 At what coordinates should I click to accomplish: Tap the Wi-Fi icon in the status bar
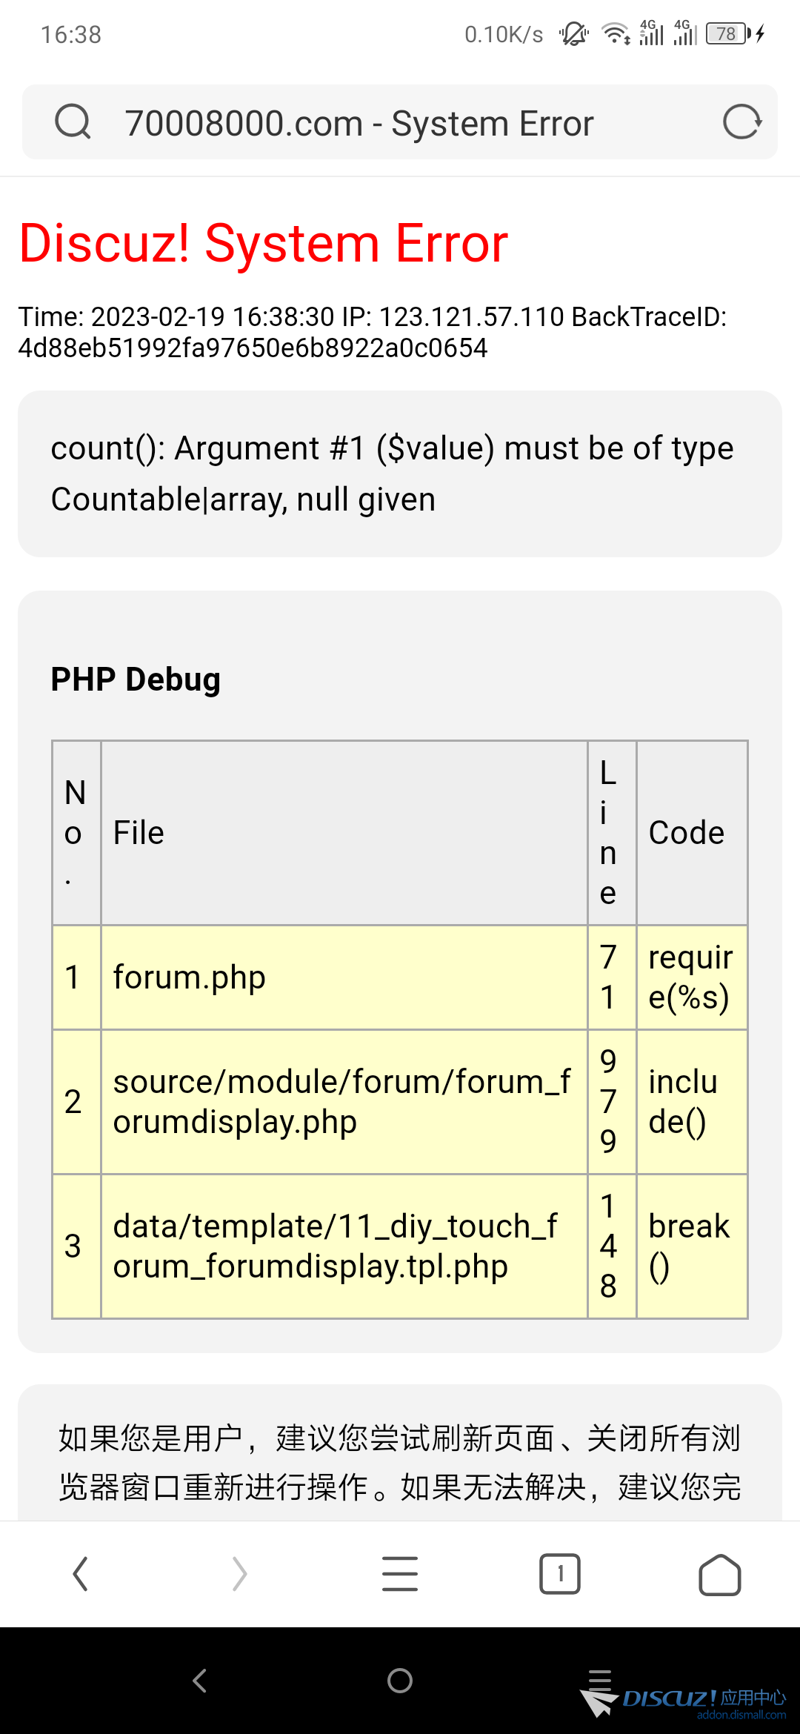pos(613,33)
